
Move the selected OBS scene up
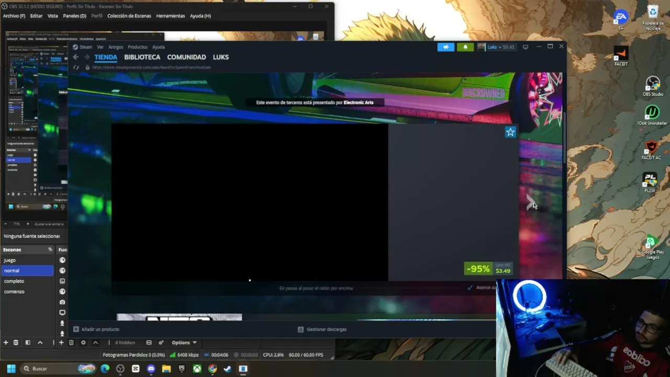coord(40,342)
